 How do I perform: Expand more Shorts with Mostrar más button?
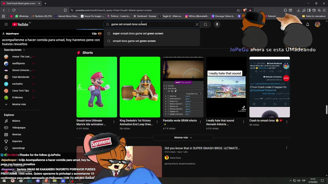(183, 137)
